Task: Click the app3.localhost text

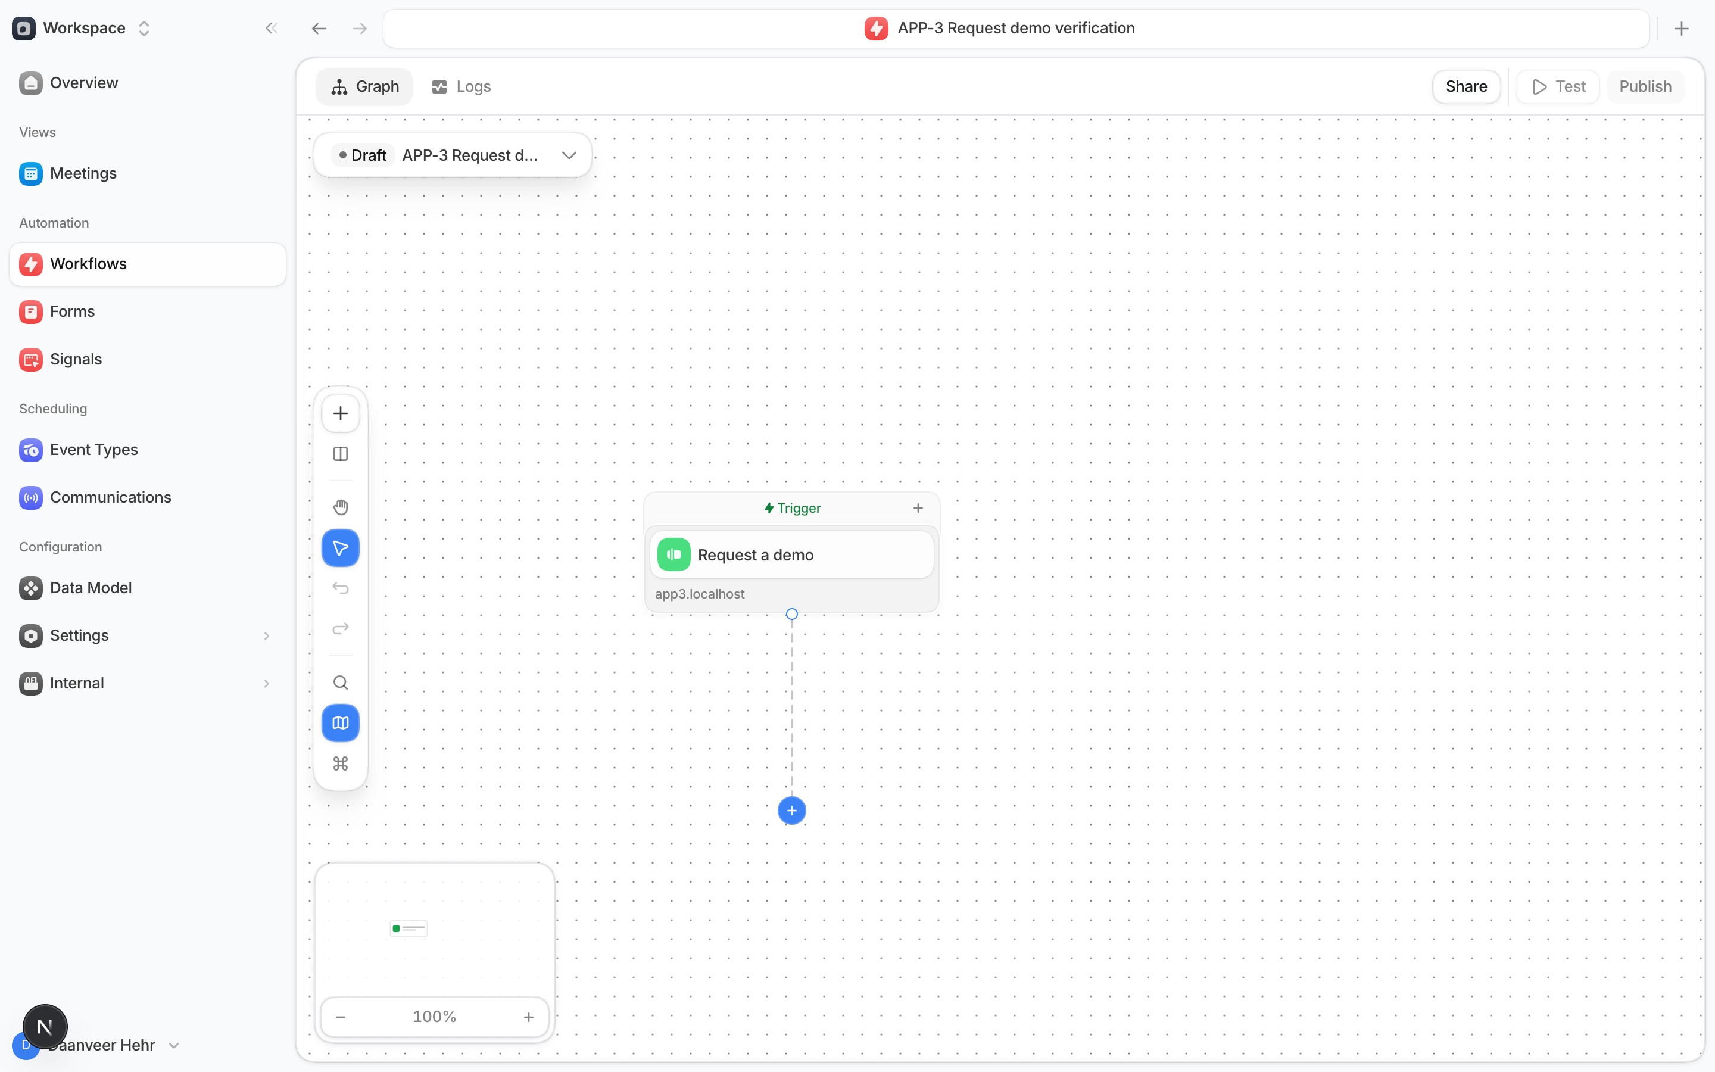Action: point(700,594)
